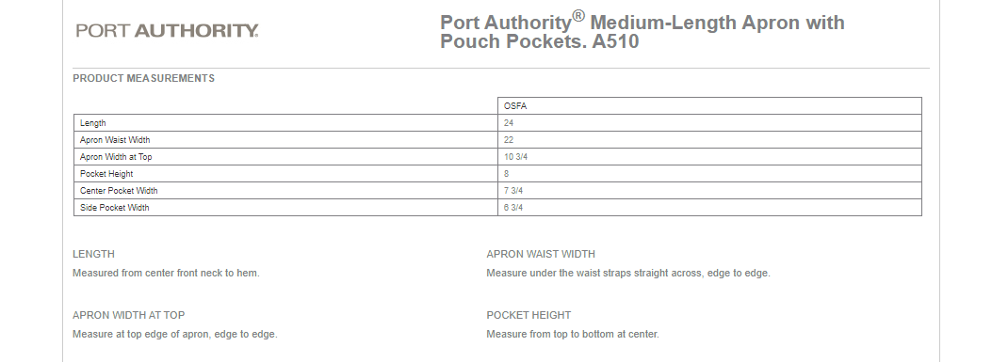Click the 6 3/4 measurement value
This screenshot has width=992, height=362.
[513, 208]
